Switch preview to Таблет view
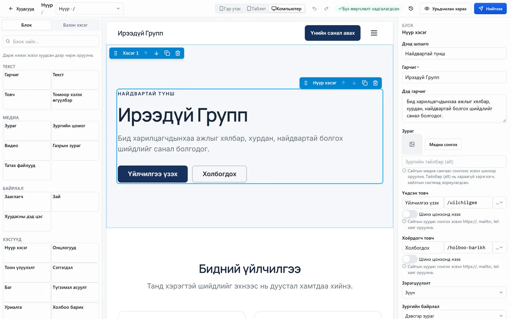 pyautogui.click(x=256, y=9)
